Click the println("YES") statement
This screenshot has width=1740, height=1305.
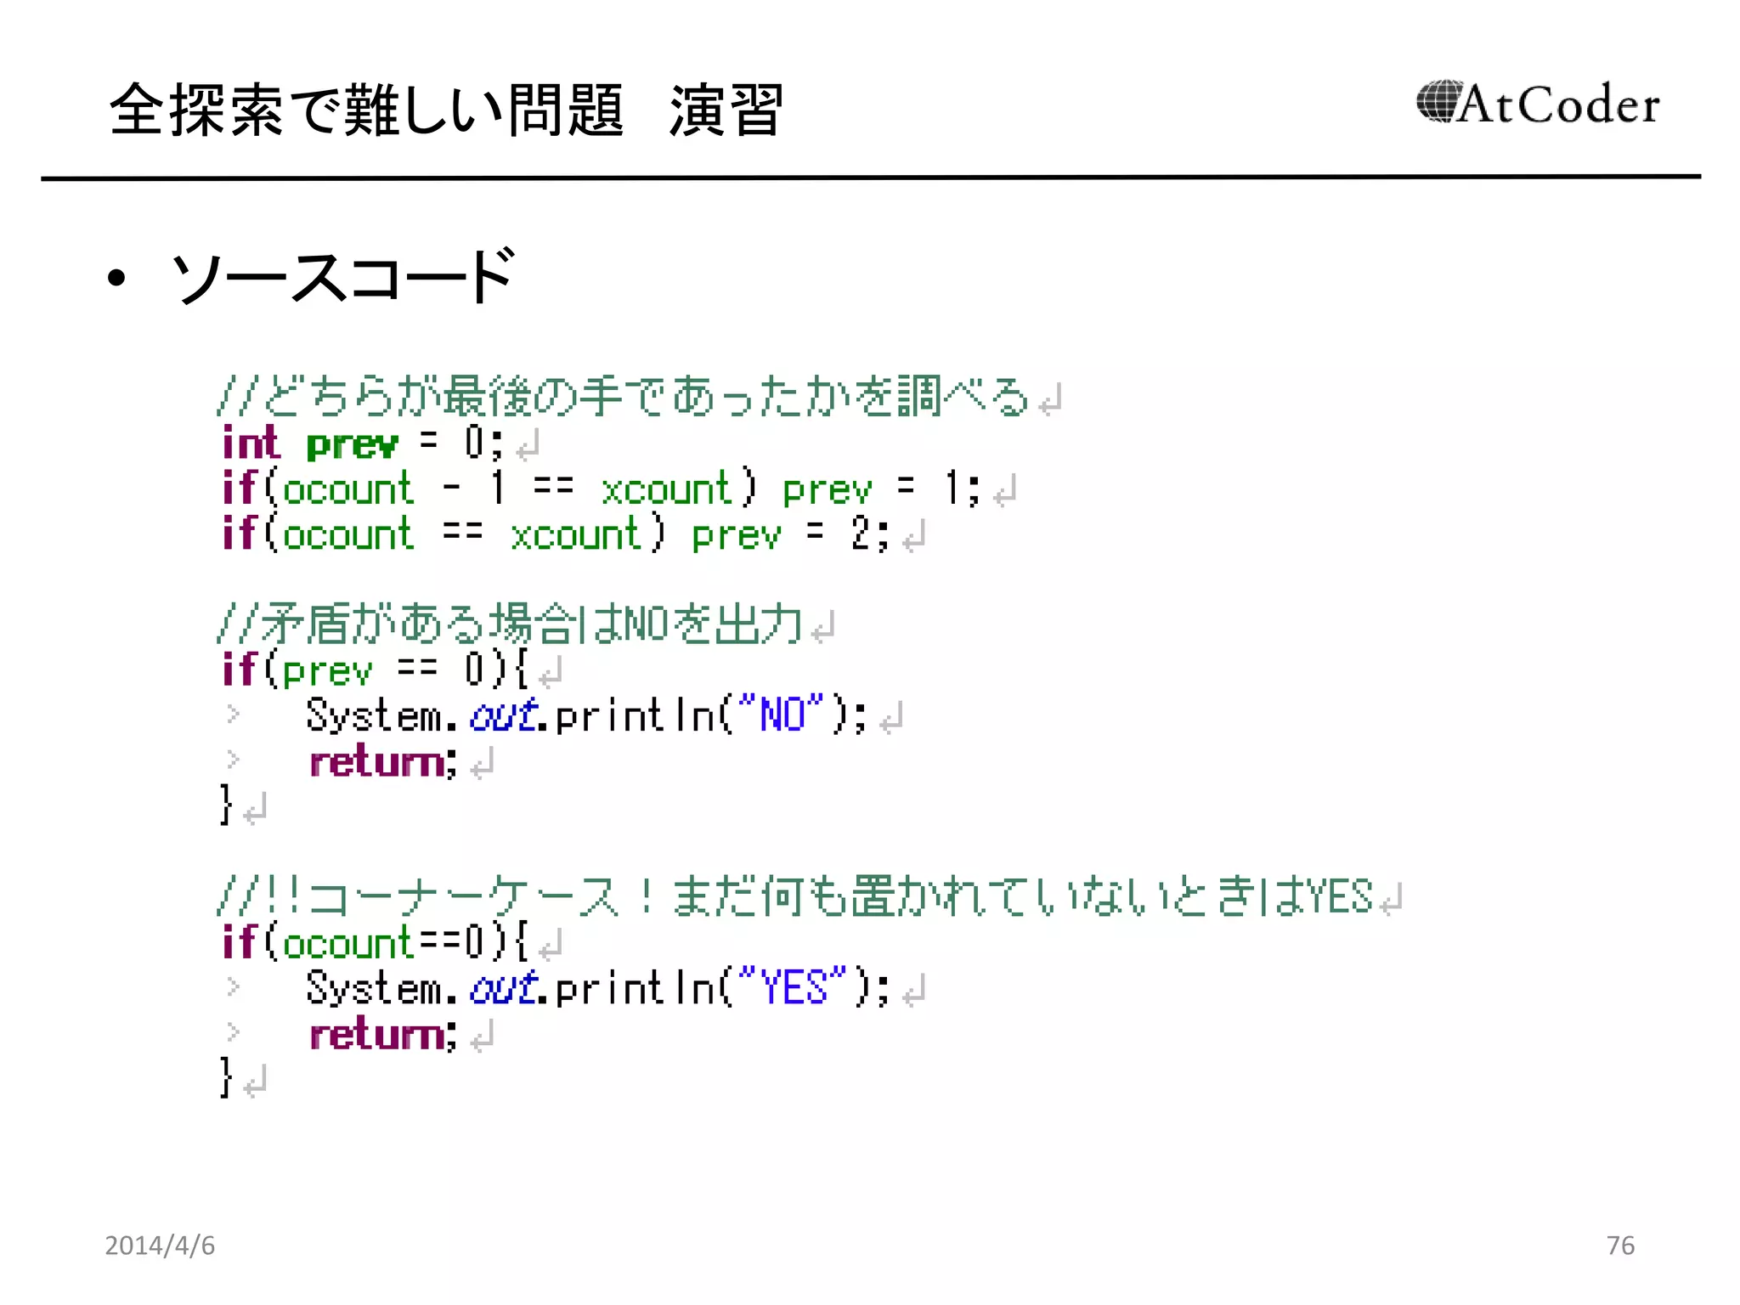click(598, 987)
